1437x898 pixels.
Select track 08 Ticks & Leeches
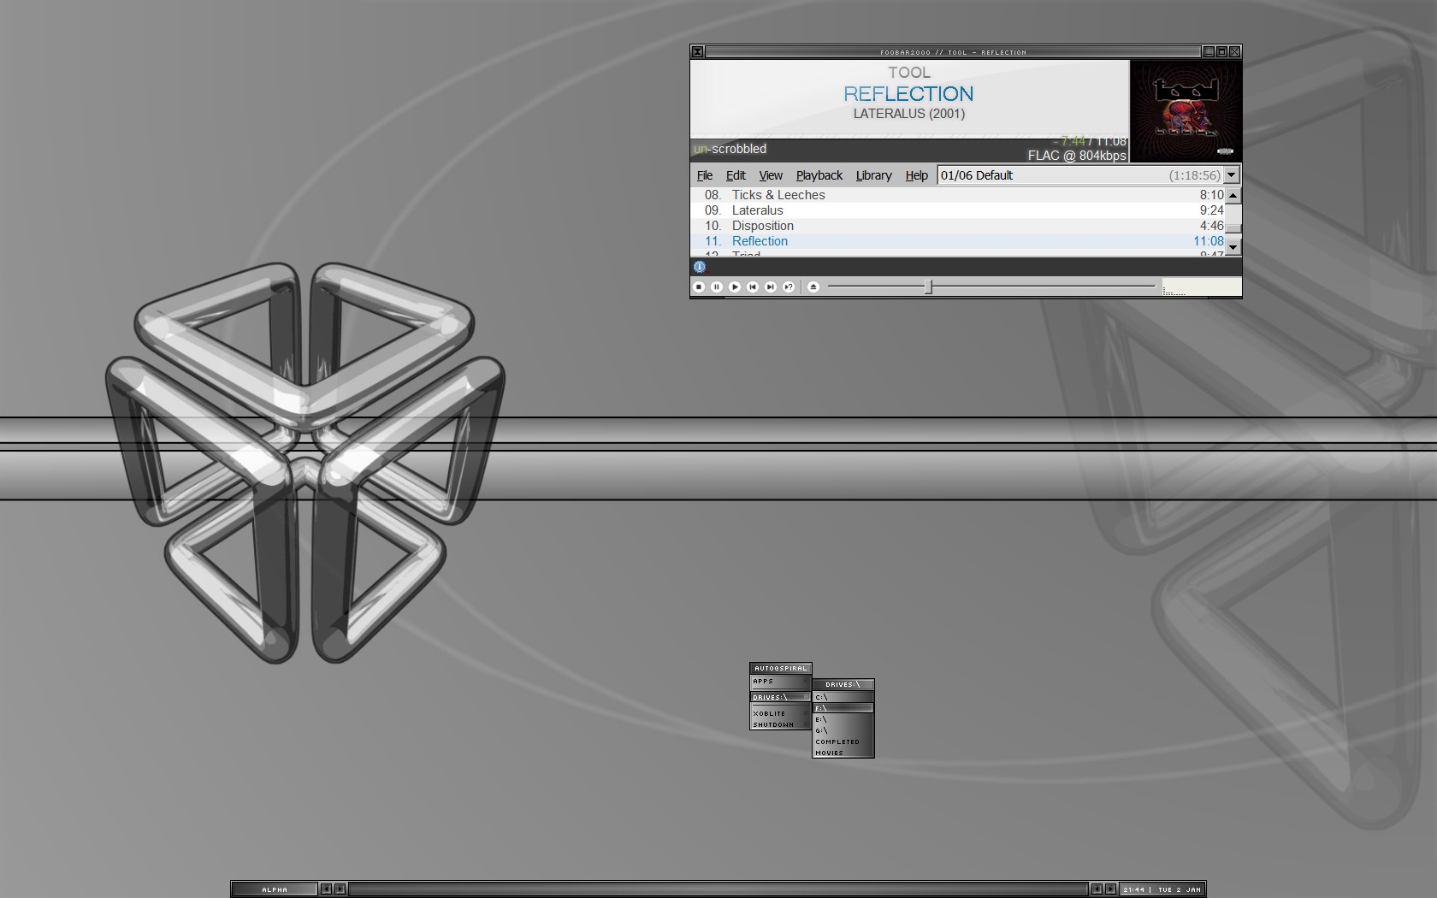point(957,195)
